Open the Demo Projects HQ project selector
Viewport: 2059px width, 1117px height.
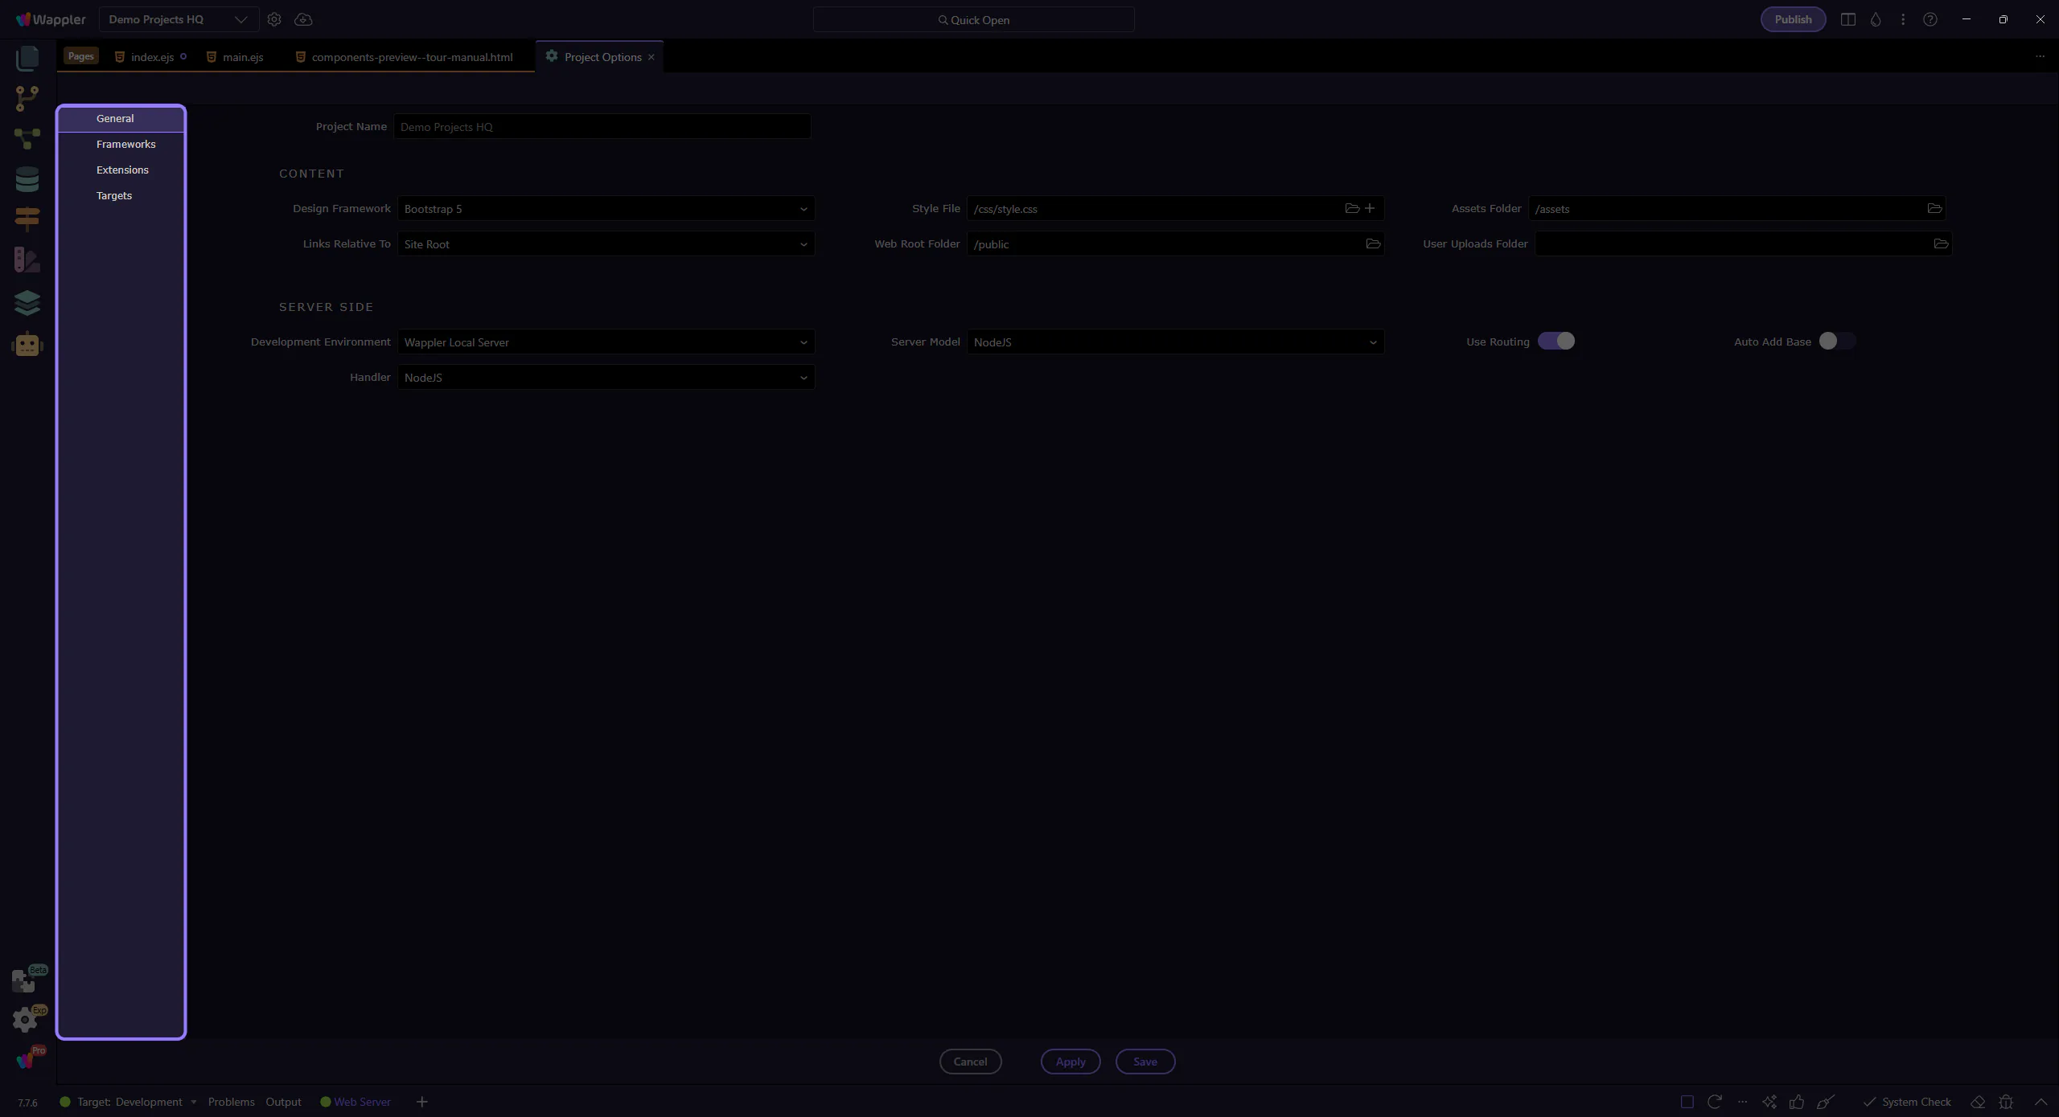[178, 19]
